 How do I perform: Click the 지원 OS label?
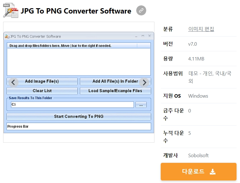(x=172, y=96)
